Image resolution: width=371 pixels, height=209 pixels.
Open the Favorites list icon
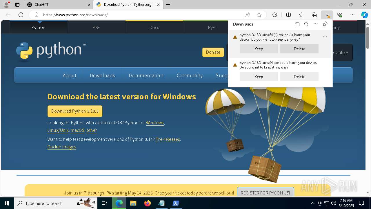[x=301, y=15]
